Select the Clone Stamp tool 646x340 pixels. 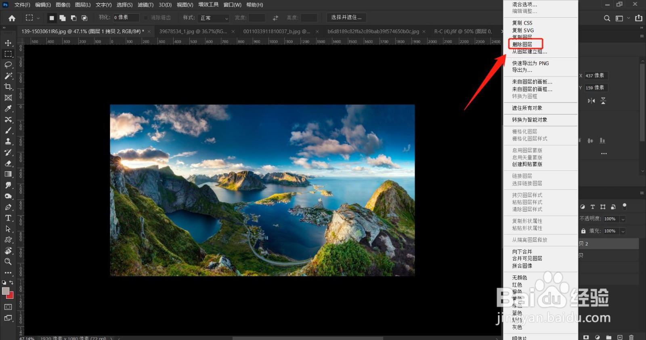coord(8,141)
